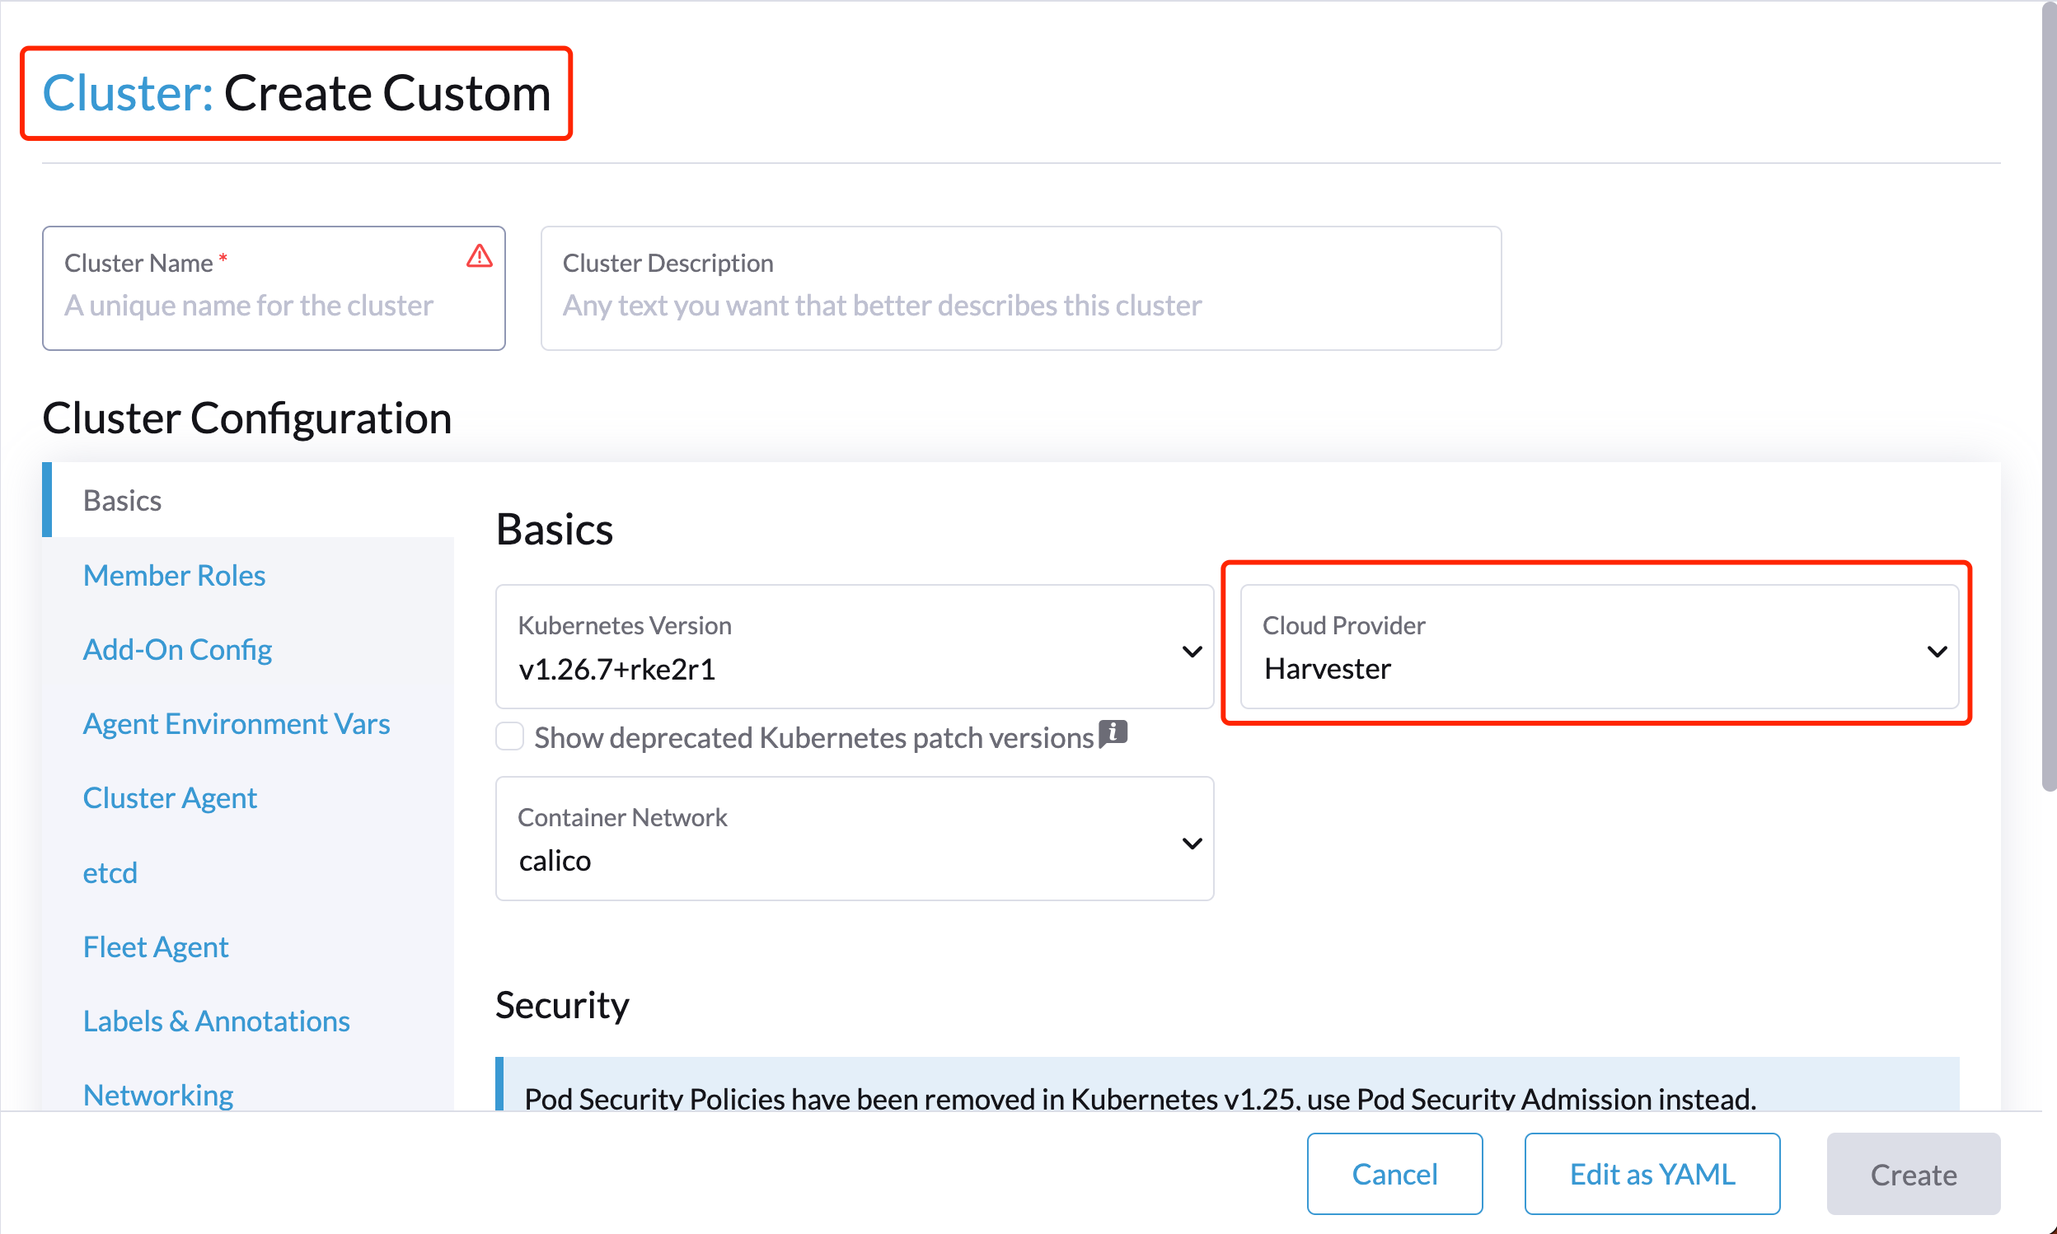Switch to the Fleet Agent section
The image size is (2057, 1234).
coord(156,946)
